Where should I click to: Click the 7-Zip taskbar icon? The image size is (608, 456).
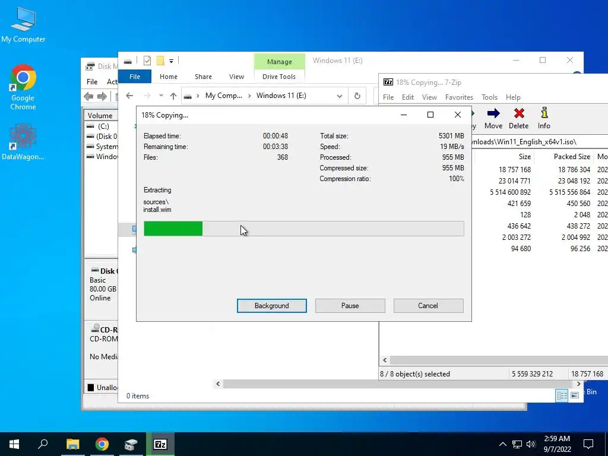point(160,444)
